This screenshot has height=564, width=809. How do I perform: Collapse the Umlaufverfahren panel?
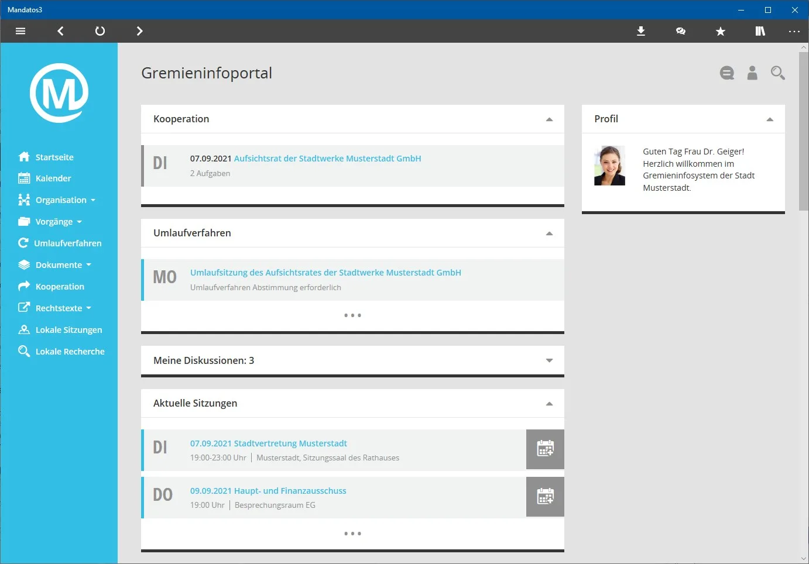[x=549, y=233]
